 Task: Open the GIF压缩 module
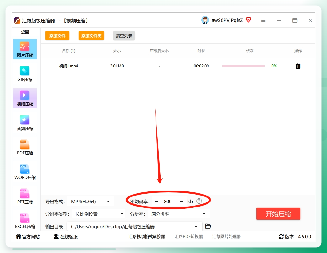[x=25, y=74]
